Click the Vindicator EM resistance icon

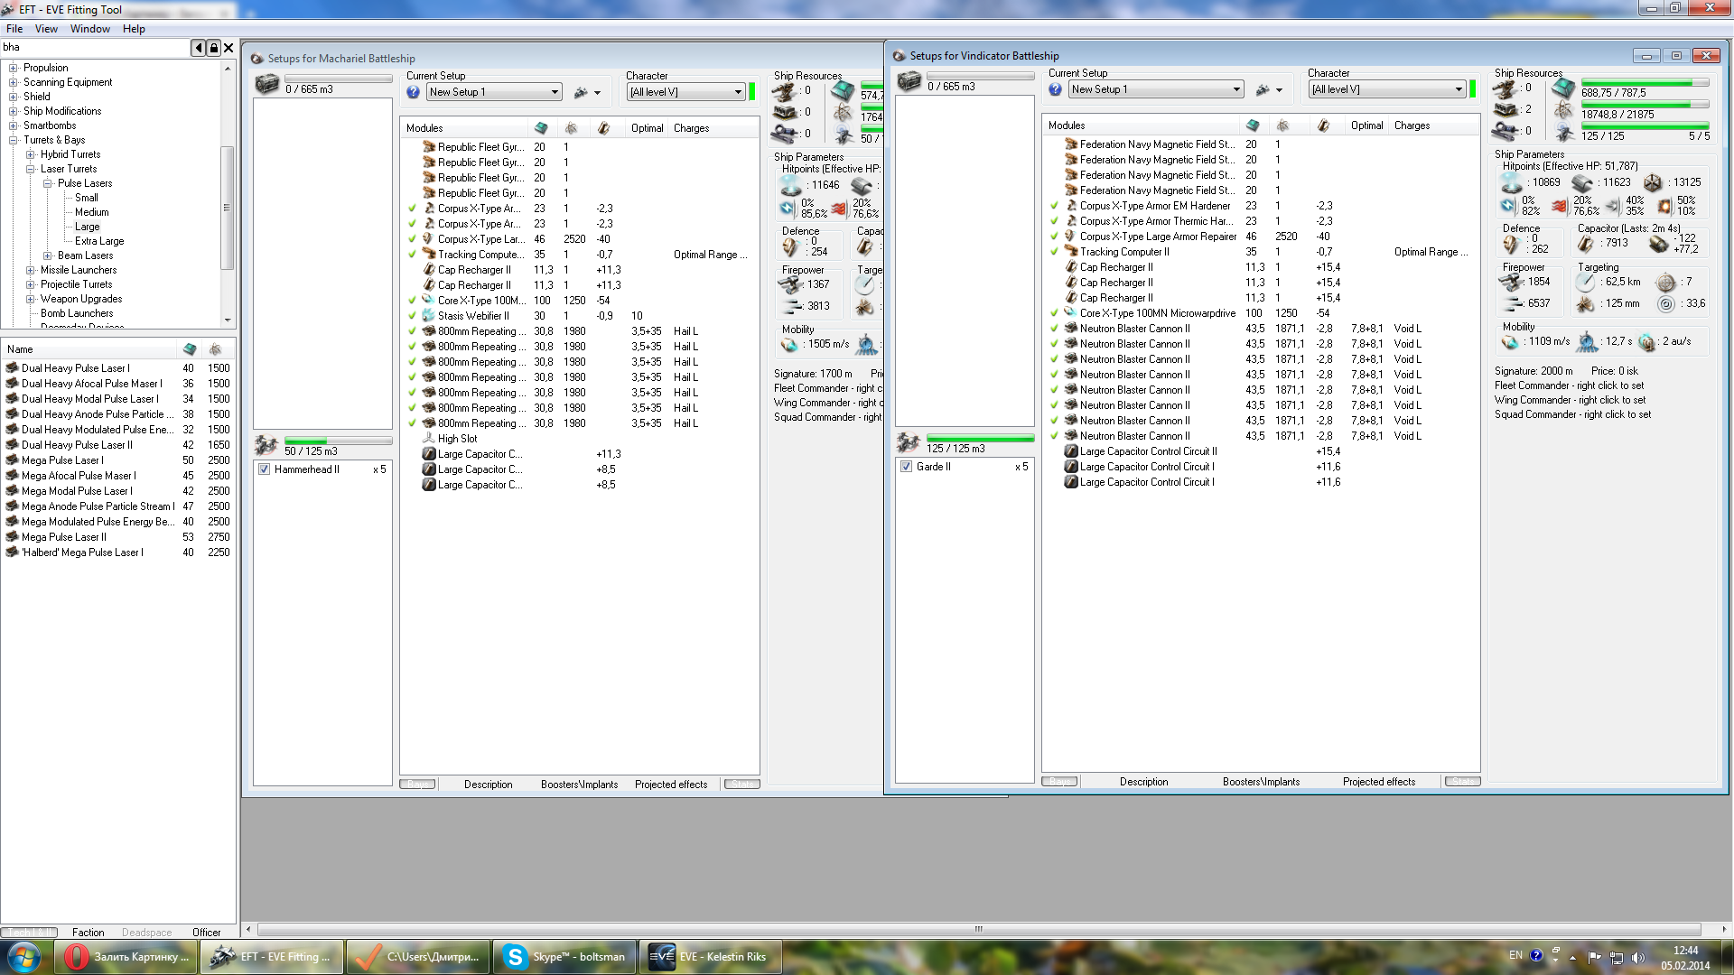click(x=1507, y=206)
